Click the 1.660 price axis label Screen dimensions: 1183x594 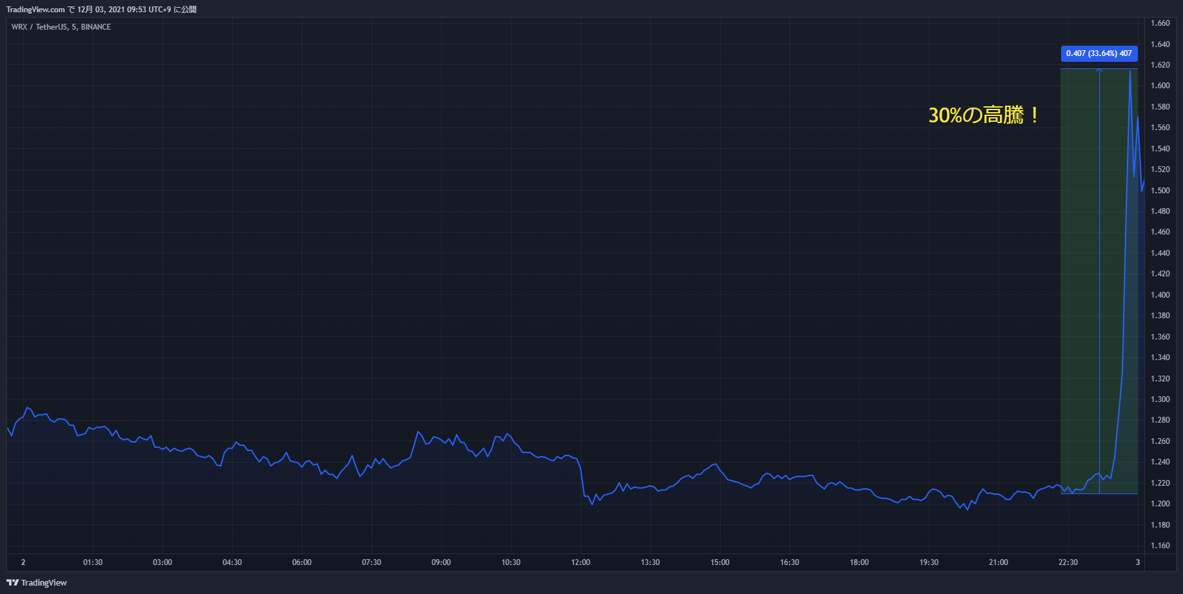click(x=1160, y=23)
